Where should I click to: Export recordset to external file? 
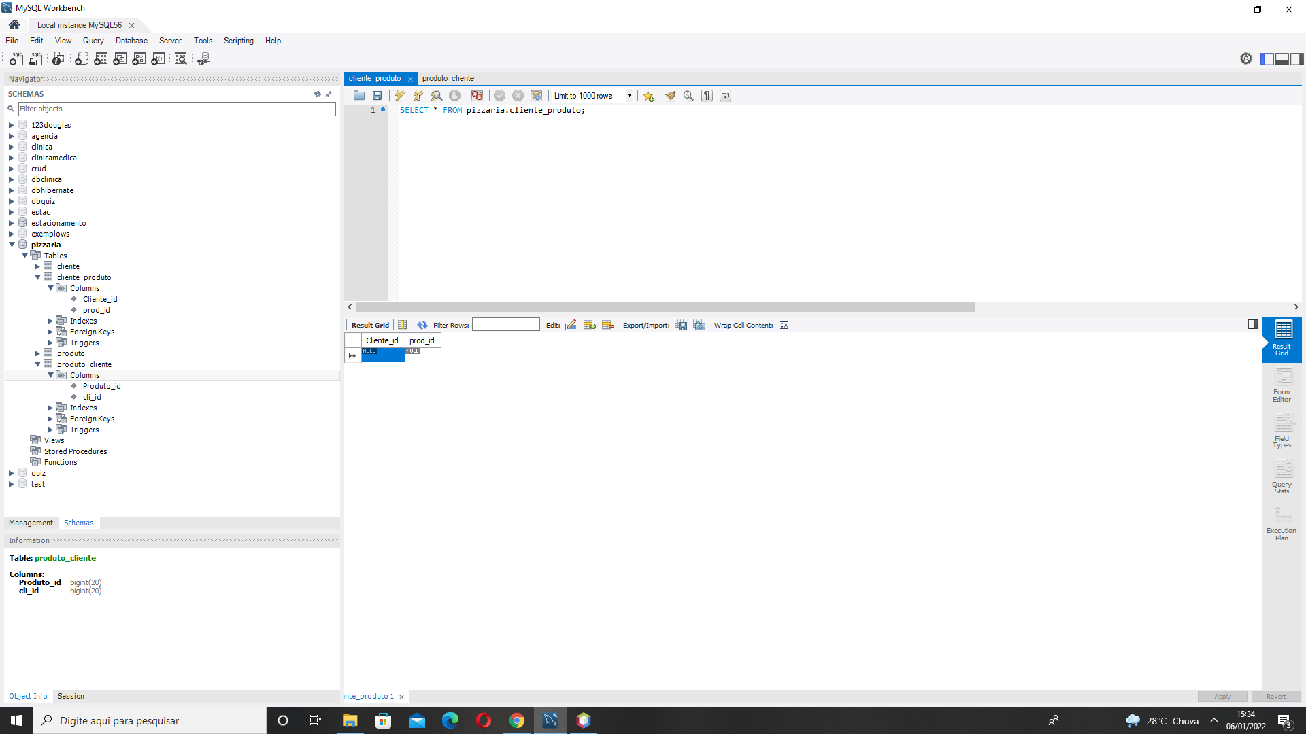point(681,325)
